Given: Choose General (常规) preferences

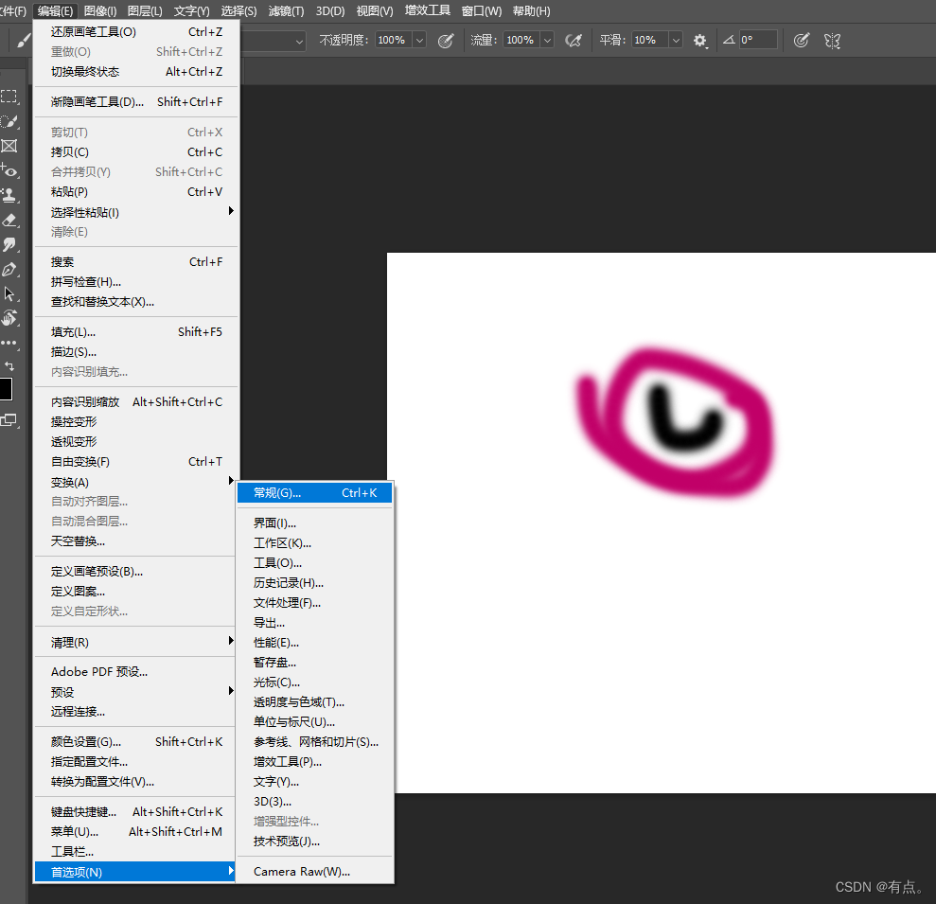Looking at the screenshot, I should (x=314, y=492).
